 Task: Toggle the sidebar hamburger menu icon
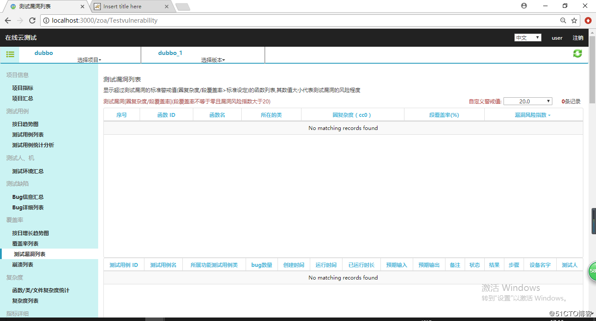pyautogui.click(x=10, y=55)
